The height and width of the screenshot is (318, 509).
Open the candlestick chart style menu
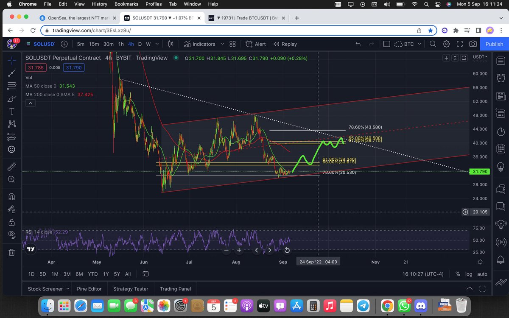pos(171,44)
